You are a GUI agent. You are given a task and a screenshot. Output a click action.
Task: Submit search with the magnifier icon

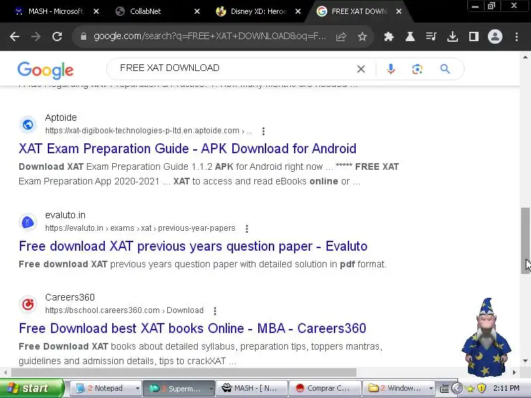(x=445, y=69)
